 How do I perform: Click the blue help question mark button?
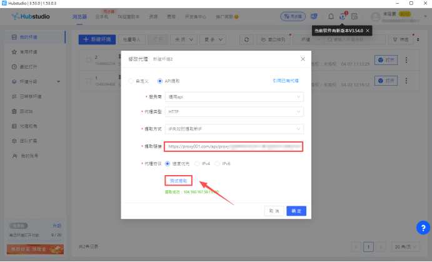click(x=423, y=228)
